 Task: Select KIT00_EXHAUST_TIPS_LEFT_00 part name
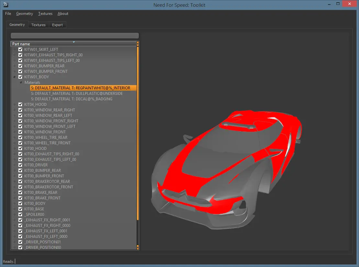(50, 159)
